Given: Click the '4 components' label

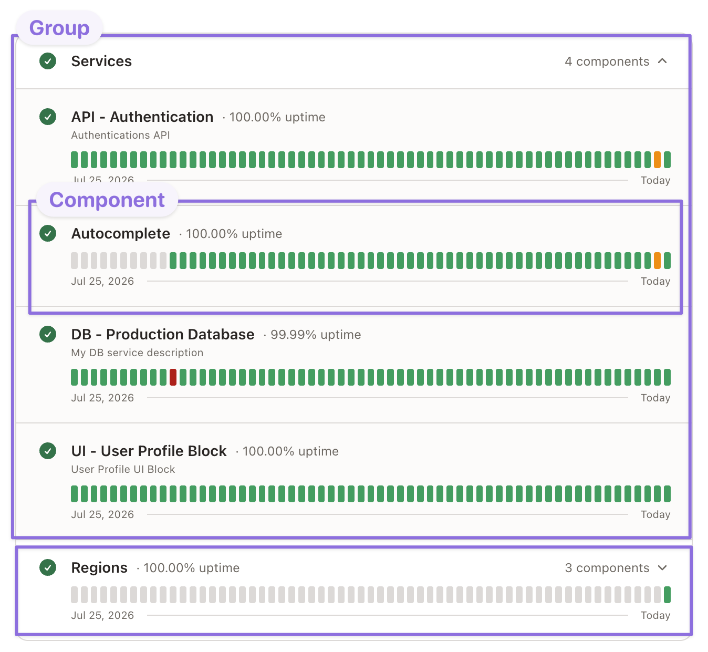Looking at the screenshot, I should (607, 61).
